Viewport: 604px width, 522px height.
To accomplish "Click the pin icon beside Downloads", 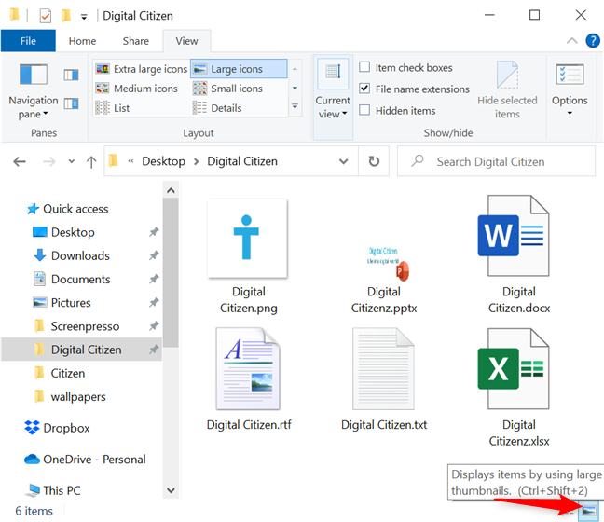I will [x=154, y=255].
